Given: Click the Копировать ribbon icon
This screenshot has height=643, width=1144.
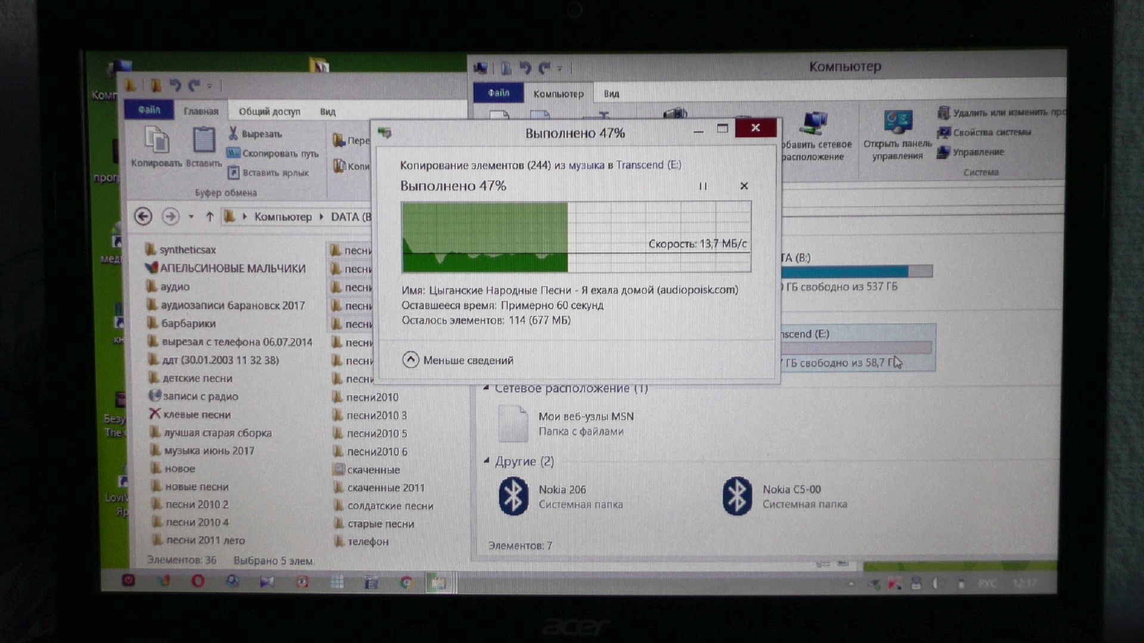Looking at the screenshot, I should click(156, 147).
